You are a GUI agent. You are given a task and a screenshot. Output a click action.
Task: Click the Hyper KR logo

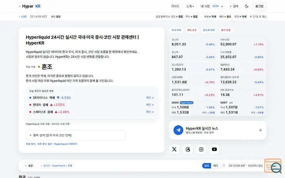point(30,6)
